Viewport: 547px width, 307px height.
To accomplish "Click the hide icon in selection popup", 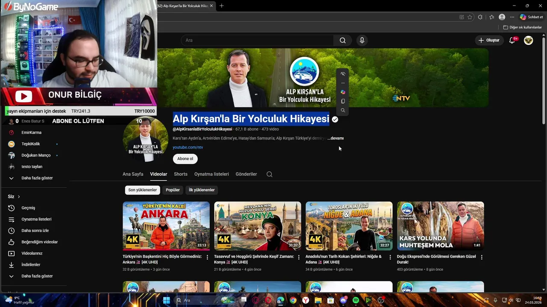I will coord(343,74).
